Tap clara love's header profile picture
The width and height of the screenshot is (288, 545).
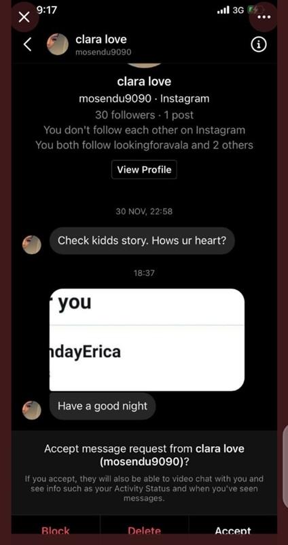pos(58,44)
